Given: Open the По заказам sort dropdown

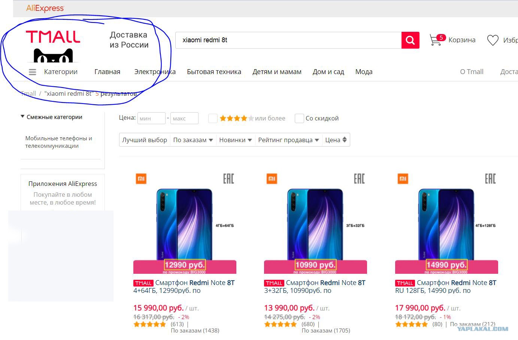Looking at the screenshot, I should (x=193, y=140).
